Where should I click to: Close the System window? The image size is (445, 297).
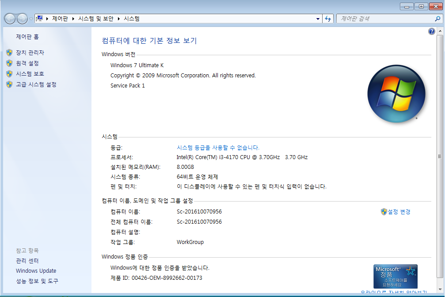point(436,6)
